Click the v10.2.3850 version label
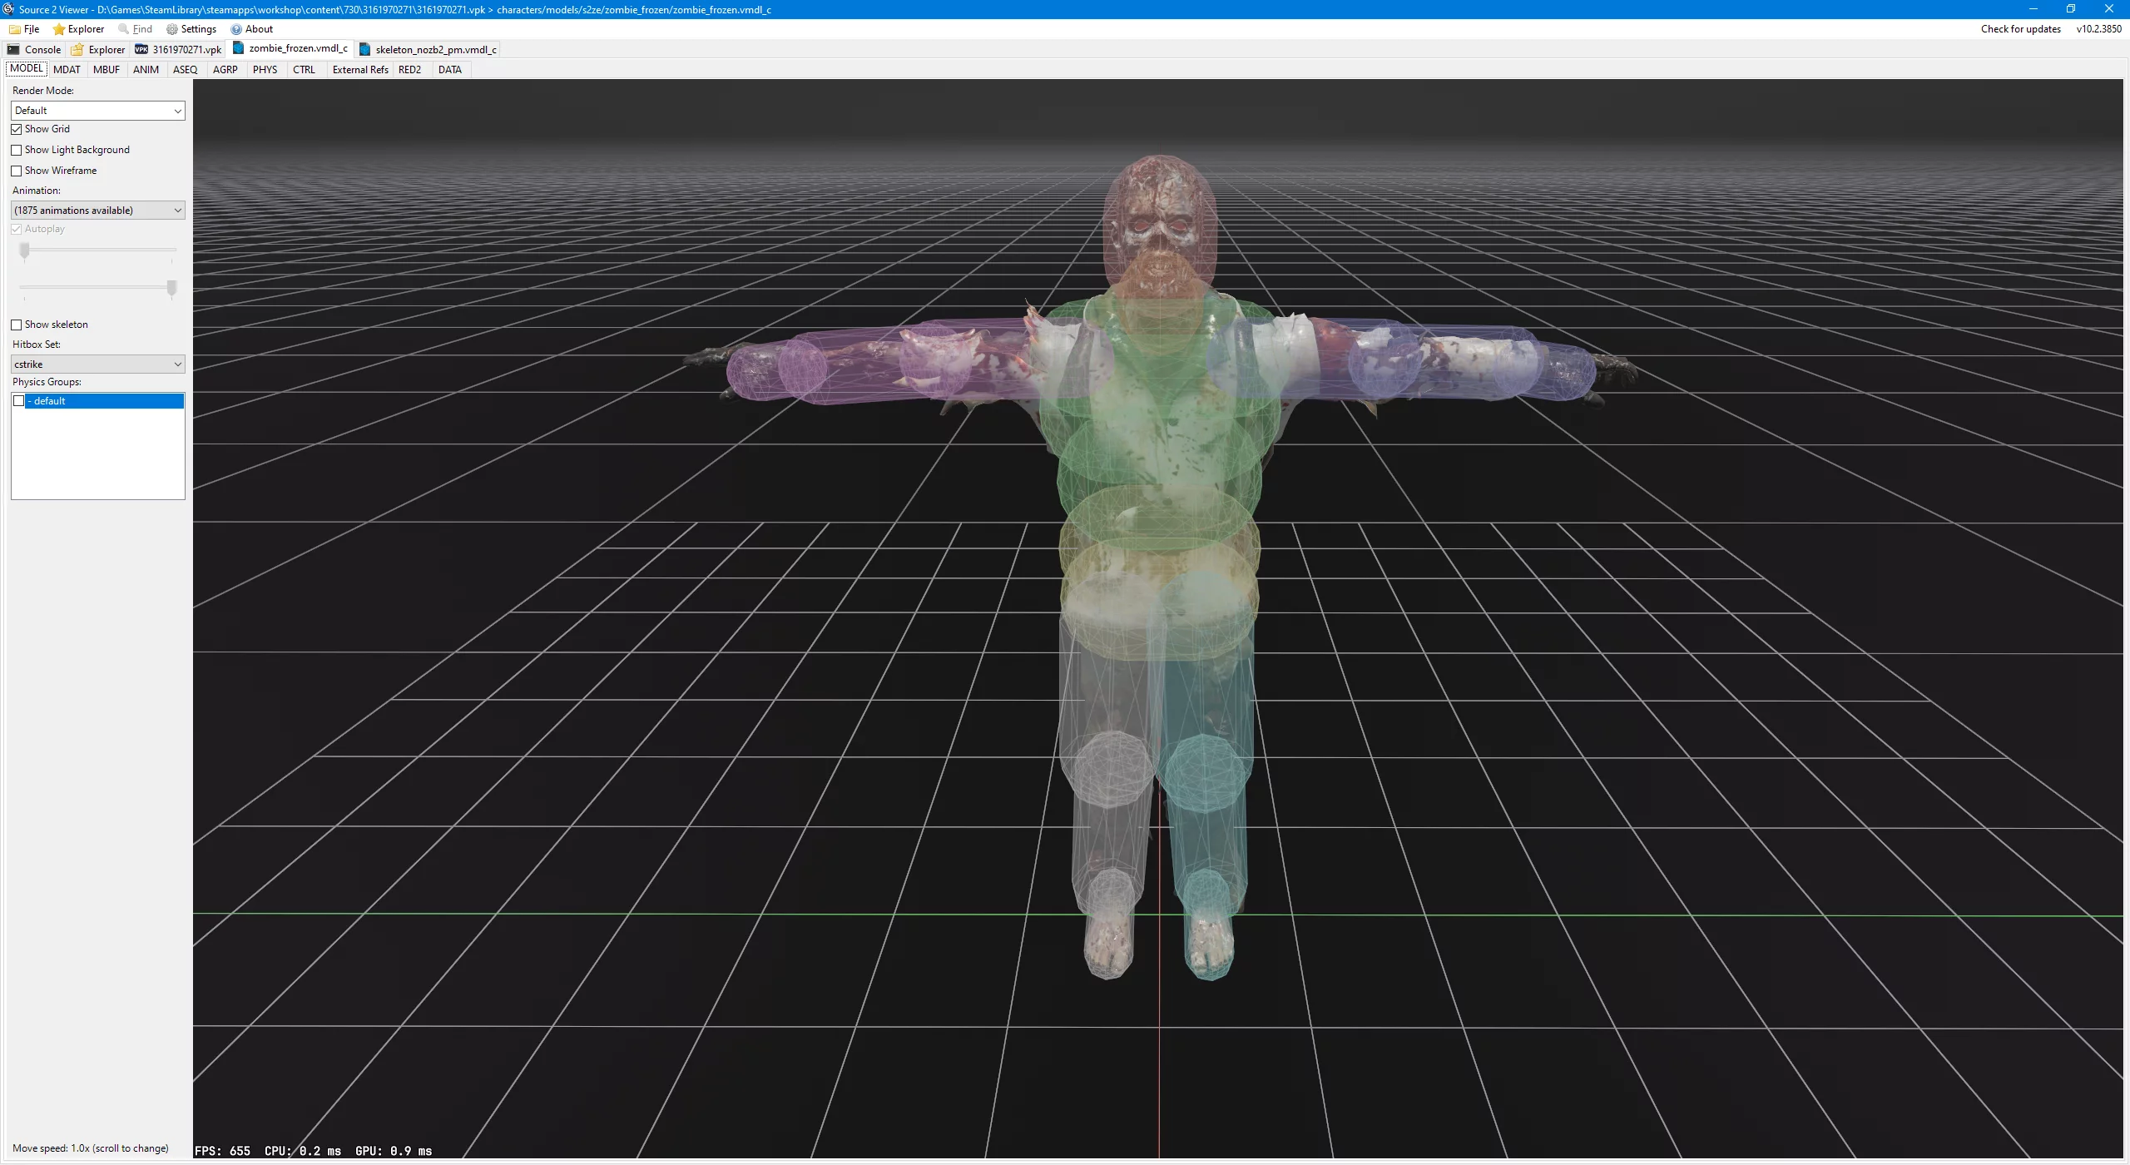 2098,29
